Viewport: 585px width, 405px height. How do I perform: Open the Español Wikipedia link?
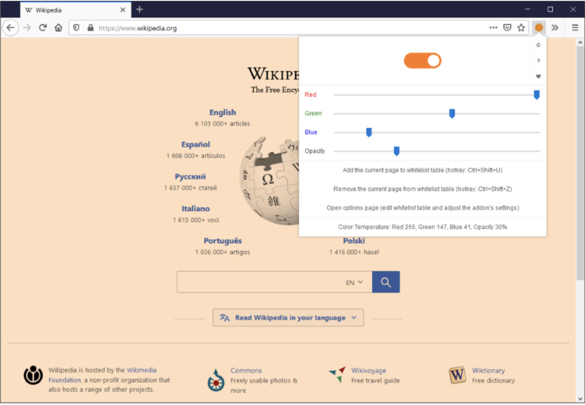coord(196,145)
